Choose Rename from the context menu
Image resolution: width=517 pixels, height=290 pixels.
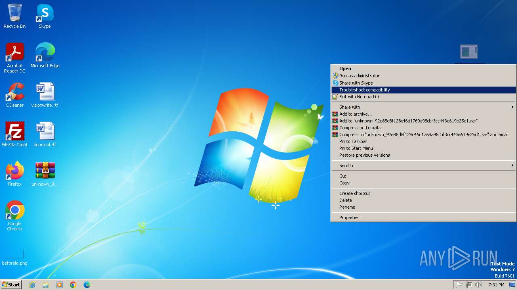point(423,207)
